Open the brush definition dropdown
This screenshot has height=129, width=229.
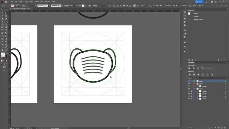pyautogui.click(x=62, y=6)
